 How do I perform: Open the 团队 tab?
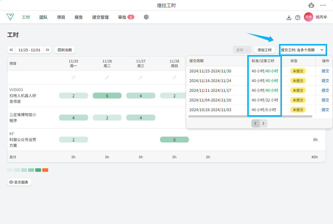pos(43,17)
